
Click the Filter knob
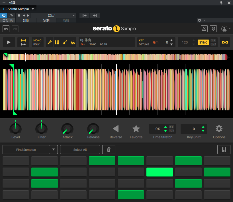42,129
